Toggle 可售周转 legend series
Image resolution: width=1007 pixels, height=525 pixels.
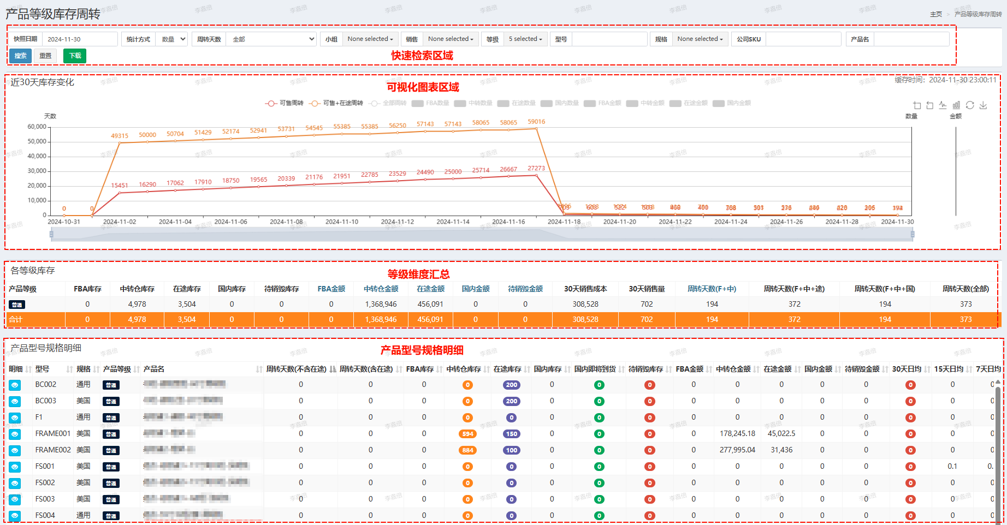point(284,103)
